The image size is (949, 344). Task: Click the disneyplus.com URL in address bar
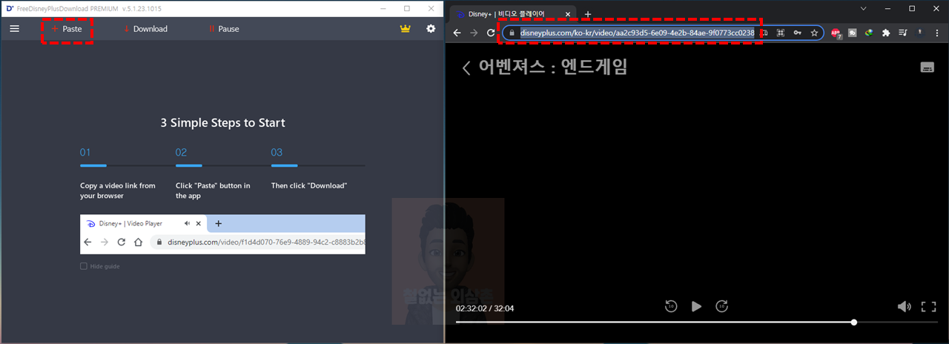click(x=637, y=33)
